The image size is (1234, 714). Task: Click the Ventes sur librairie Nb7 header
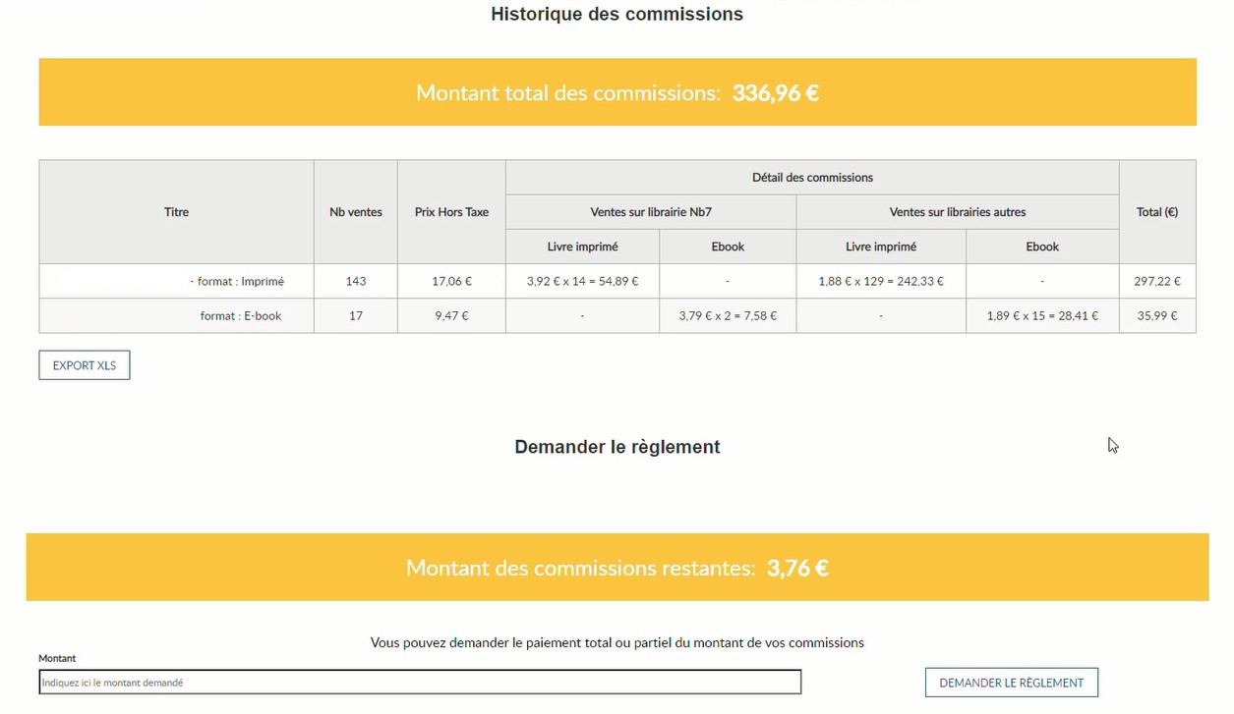click(651, 212)
